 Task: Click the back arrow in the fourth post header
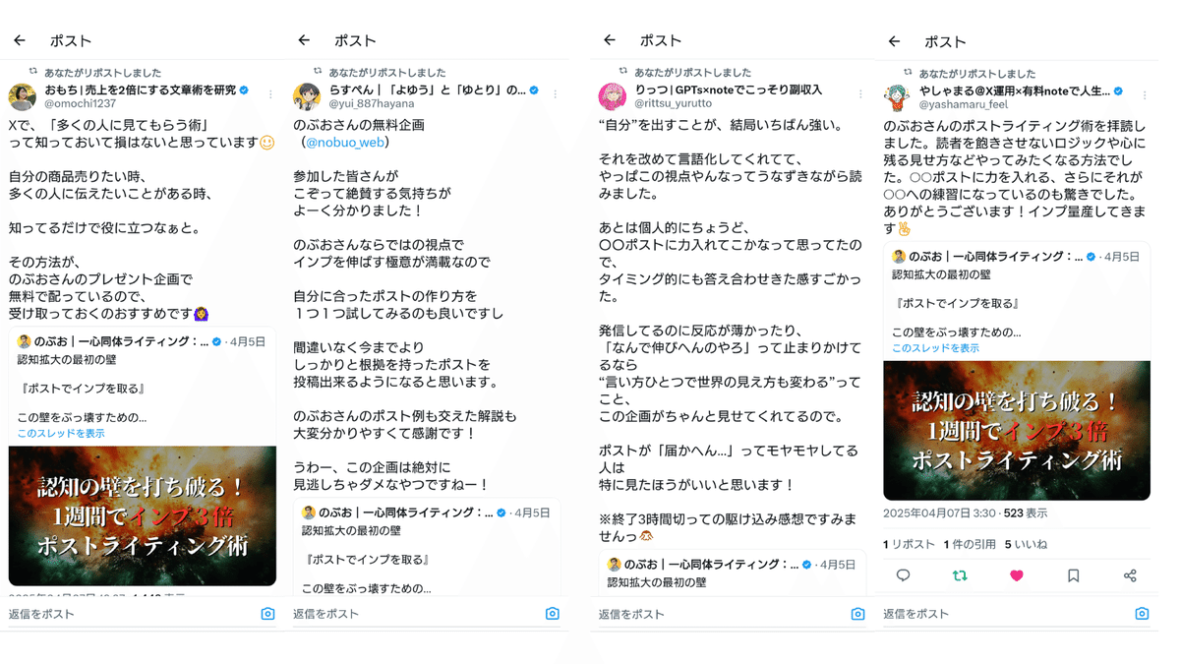pos(894,41)
